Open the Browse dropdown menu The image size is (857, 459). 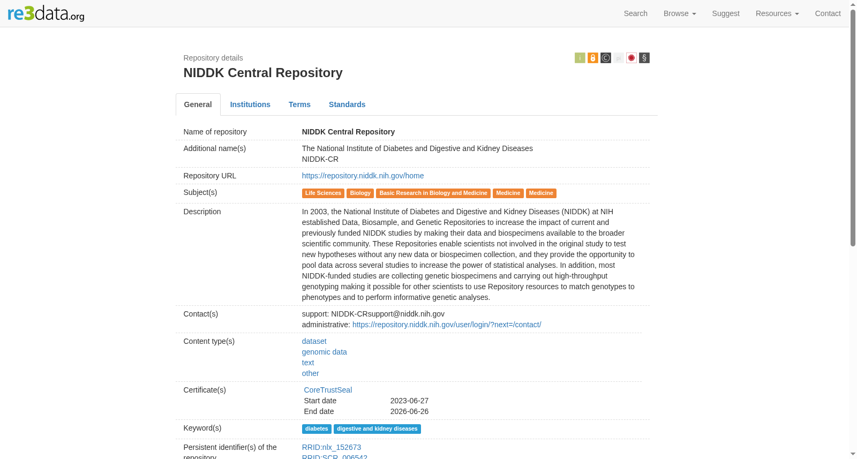pyautogui.click(x=680, y=13)
